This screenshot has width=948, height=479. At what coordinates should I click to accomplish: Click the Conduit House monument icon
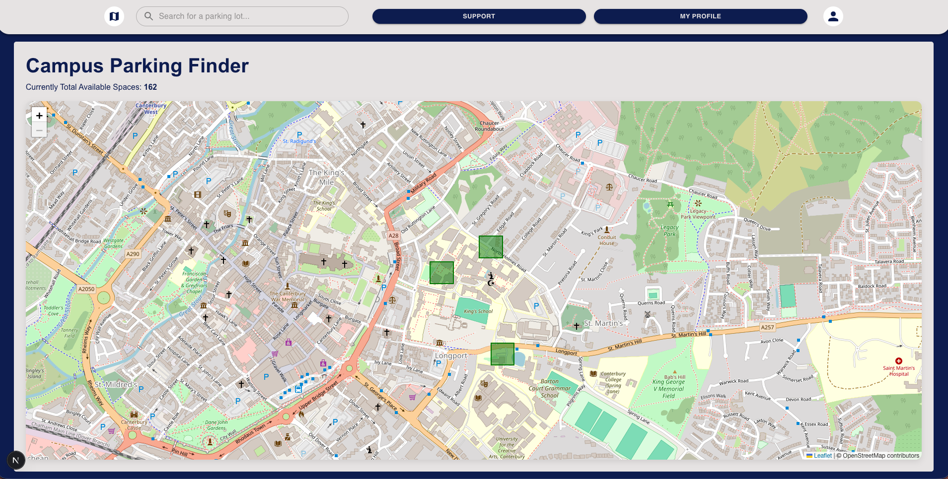[606, 230]
